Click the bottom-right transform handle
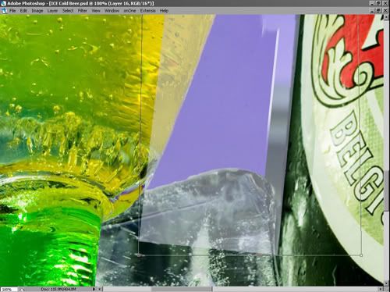390x292 pixels. (361, 255)
